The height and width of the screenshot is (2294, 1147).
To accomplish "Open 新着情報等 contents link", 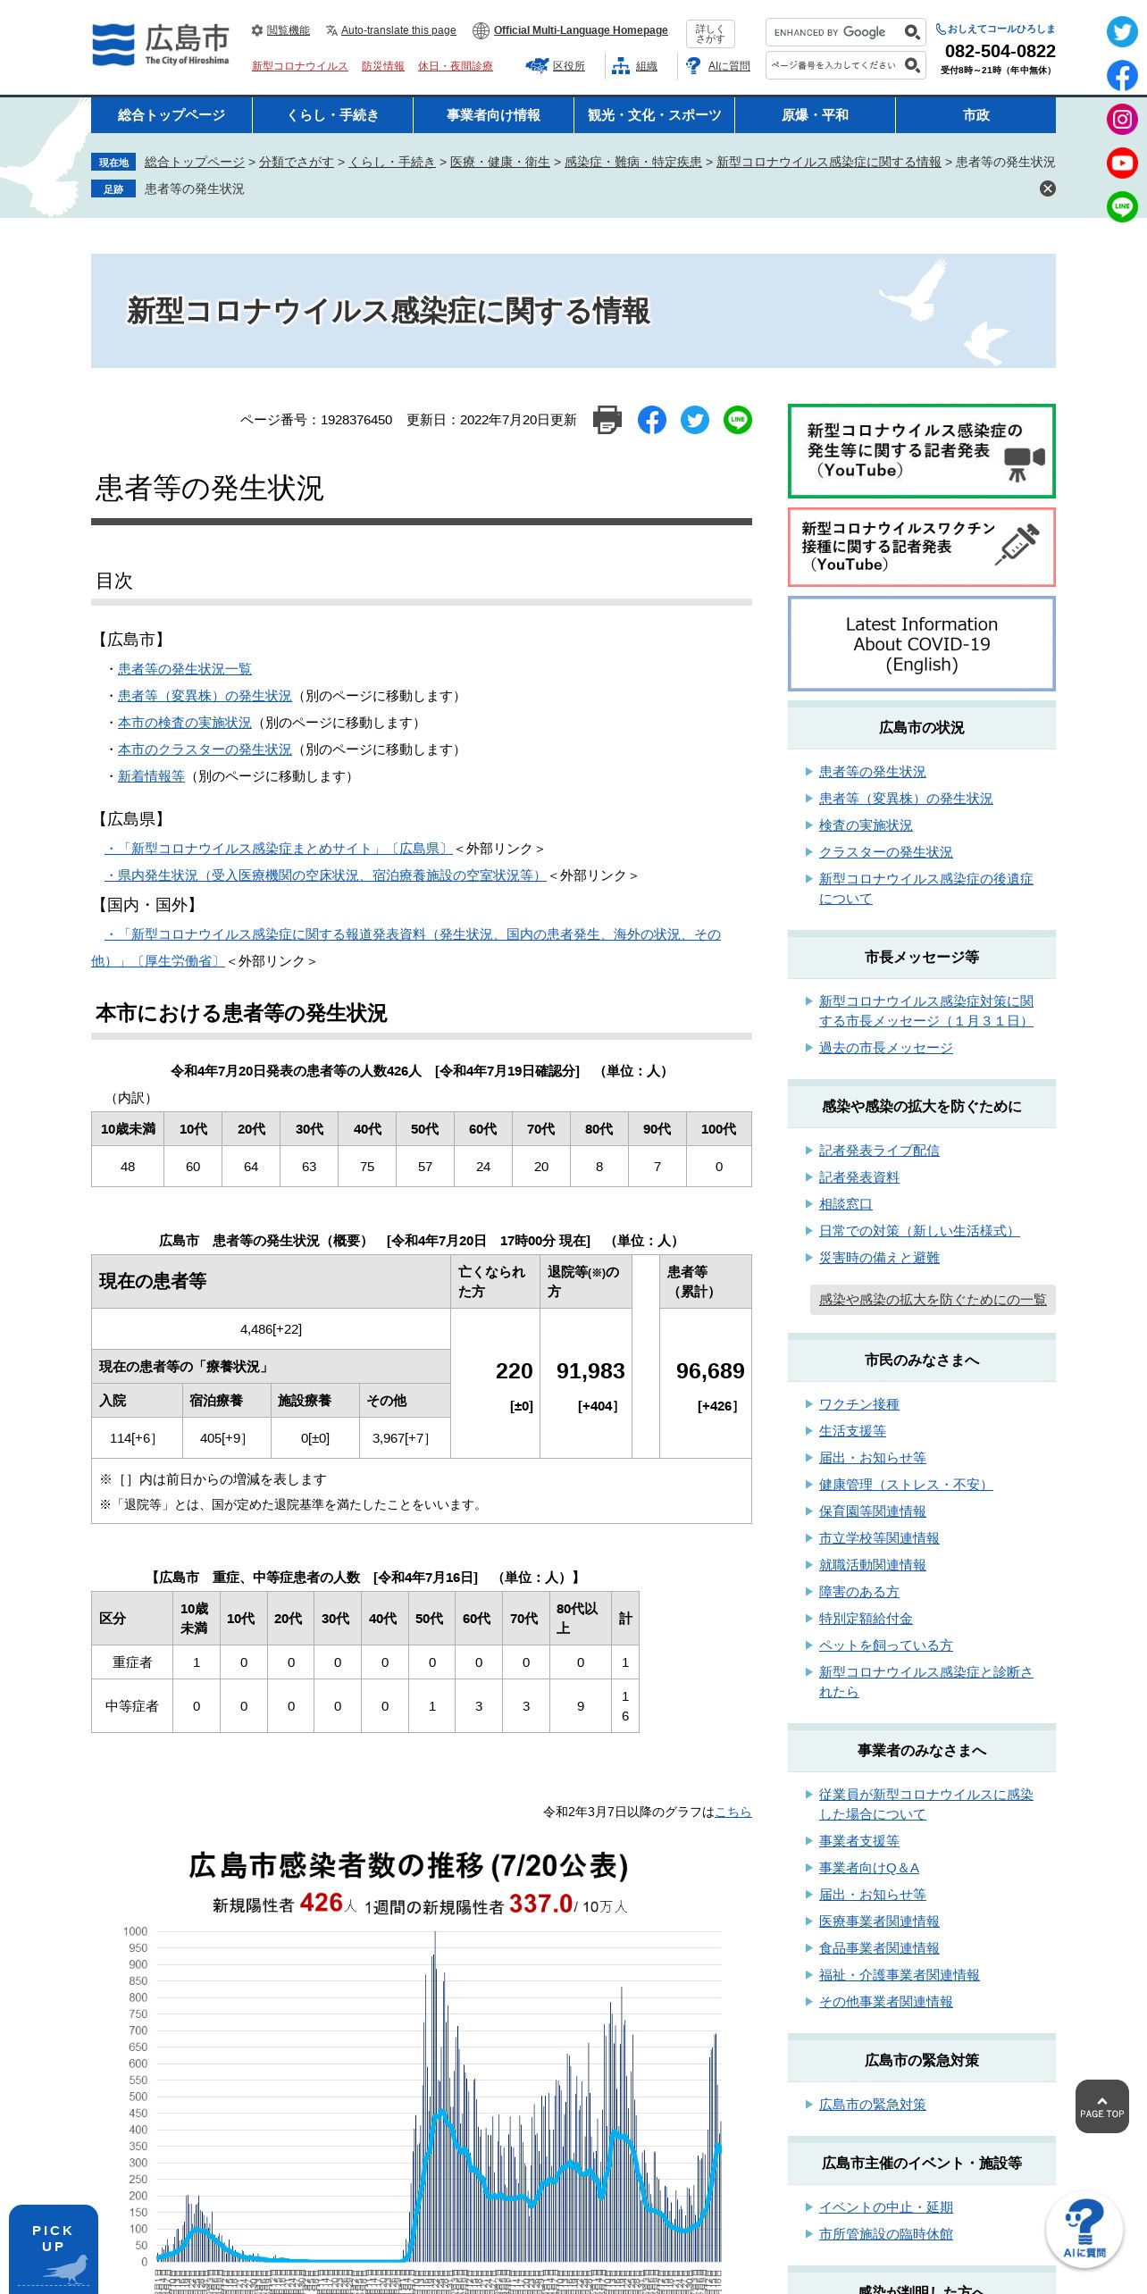I will [x=151, y=776].
